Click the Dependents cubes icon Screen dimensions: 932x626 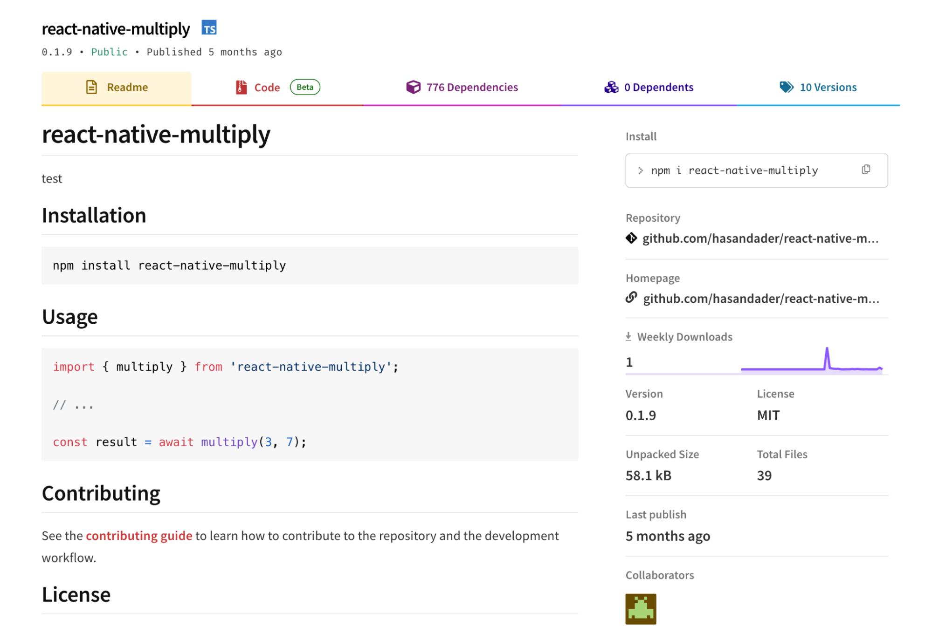pyautogui.click(x=611, y=87)
